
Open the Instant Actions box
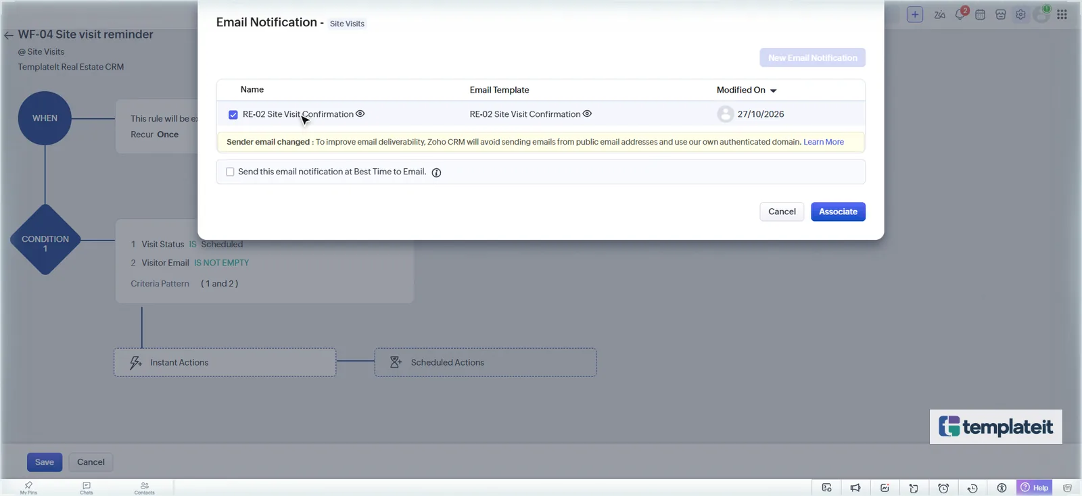[x=225, y=362]
